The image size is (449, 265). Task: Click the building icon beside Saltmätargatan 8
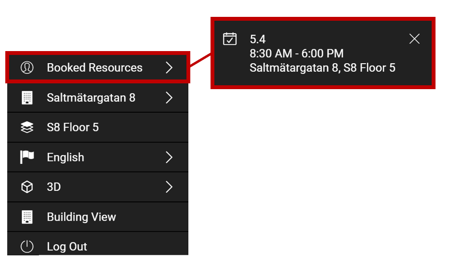27,98
